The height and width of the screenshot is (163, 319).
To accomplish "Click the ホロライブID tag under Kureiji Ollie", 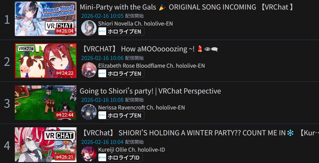I will tap(120, 157).
